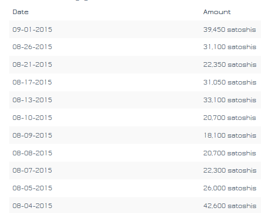Select the 08-13-2015 row date
261x213 pixels.
32,100
